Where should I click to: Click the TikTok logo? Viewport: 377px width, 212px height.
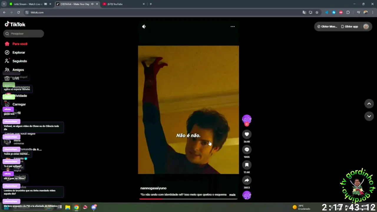15,24
